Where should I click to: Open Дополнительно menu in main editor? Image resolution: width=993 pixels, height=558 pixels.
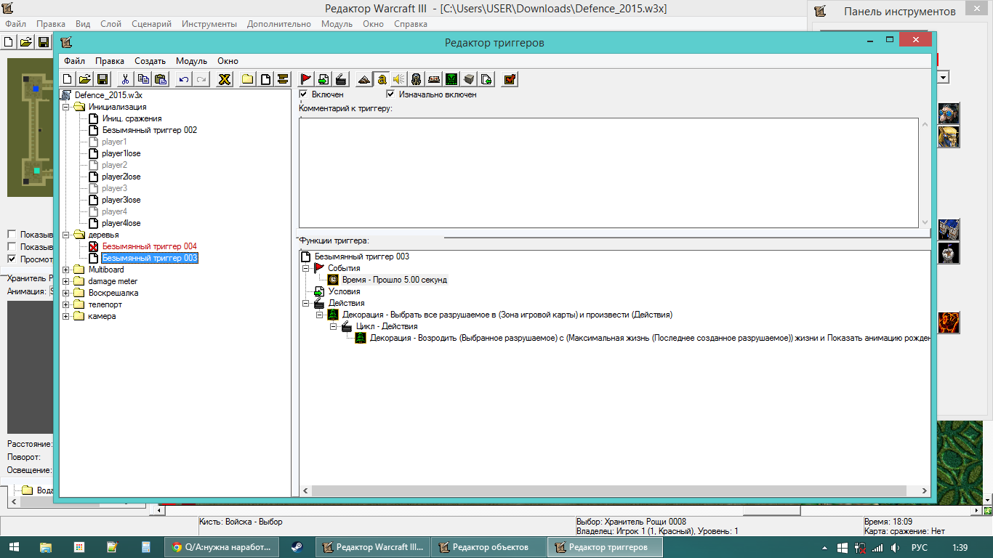point(279,24)
